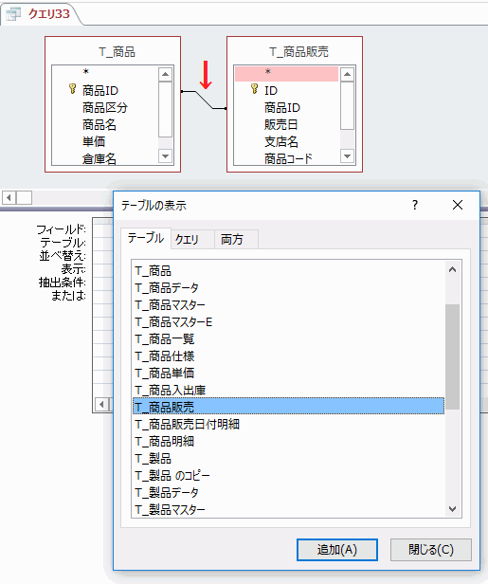The width and height of the screenshot is (488, 584).
Task: Select T_商品 in the table list
Action: pyautogui.click(x=288, y=271)
